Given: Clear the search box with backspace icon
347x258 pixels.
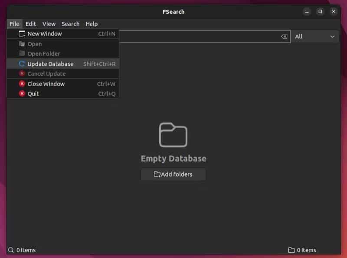Looking at the screenshot, I should point(285,36).
